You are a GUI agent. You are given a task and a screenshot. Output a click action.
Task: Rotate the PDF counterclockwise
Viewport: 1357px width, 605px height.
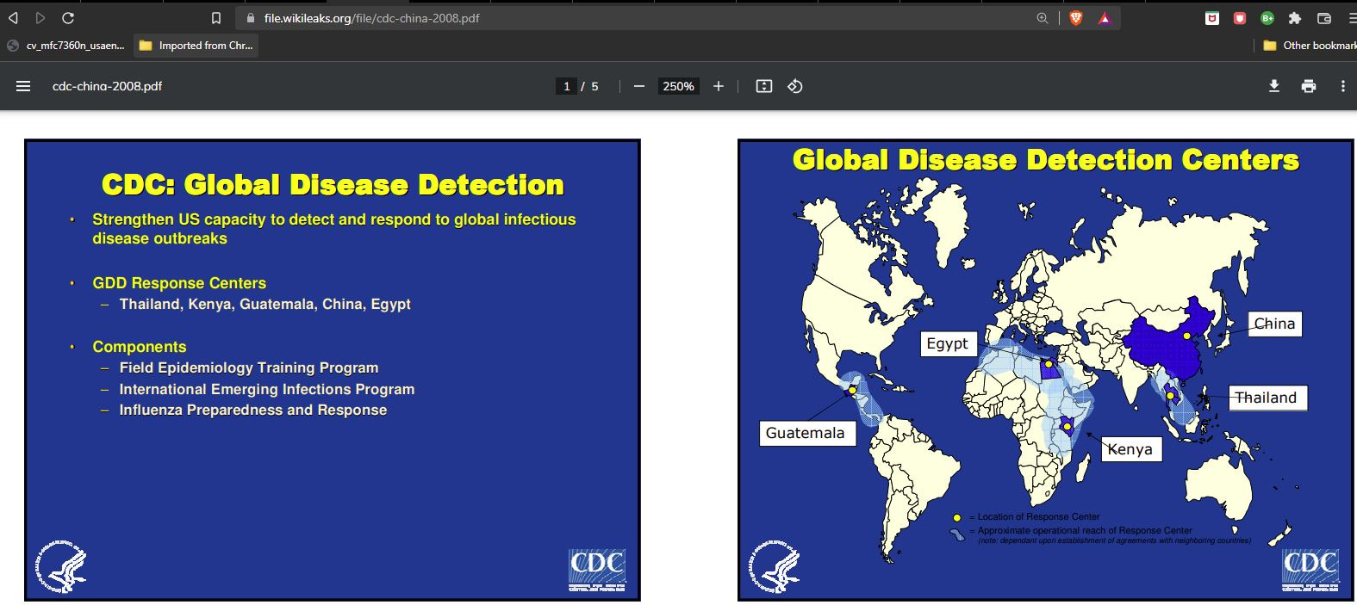(795, 86)
